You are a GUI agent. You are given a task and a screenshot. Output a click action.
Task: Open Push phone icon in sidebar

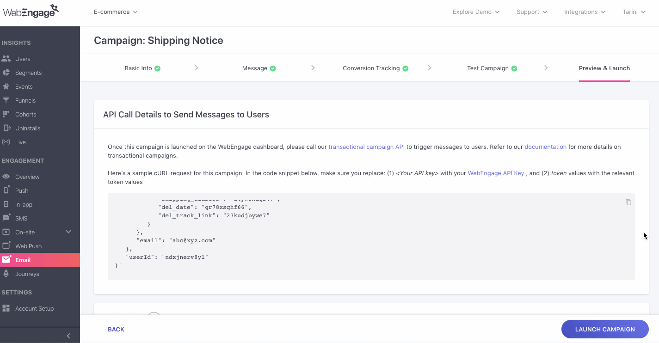pyautogui.click(x=6, y=190)
